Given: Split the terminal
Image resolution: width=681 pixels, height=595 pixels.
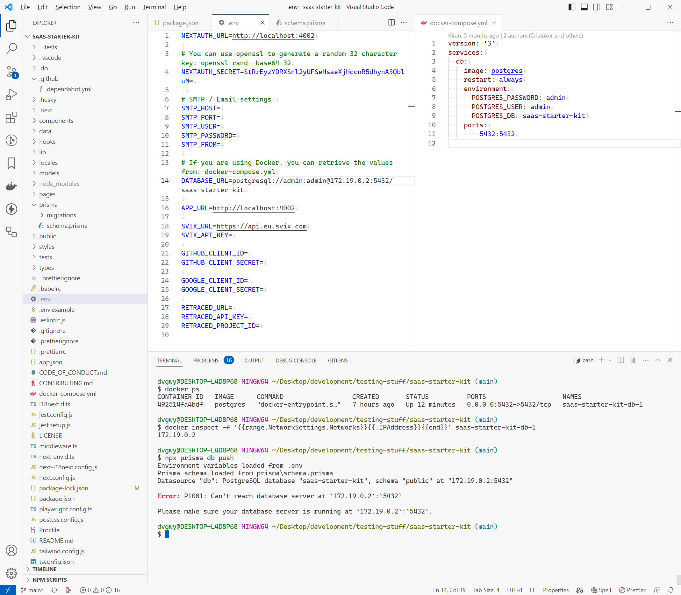Looking at the screenshot, I should (620, 360).
